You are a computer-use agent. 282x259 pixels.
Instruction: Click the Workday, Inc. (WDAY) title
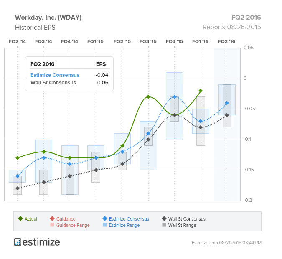coord(48,18)
